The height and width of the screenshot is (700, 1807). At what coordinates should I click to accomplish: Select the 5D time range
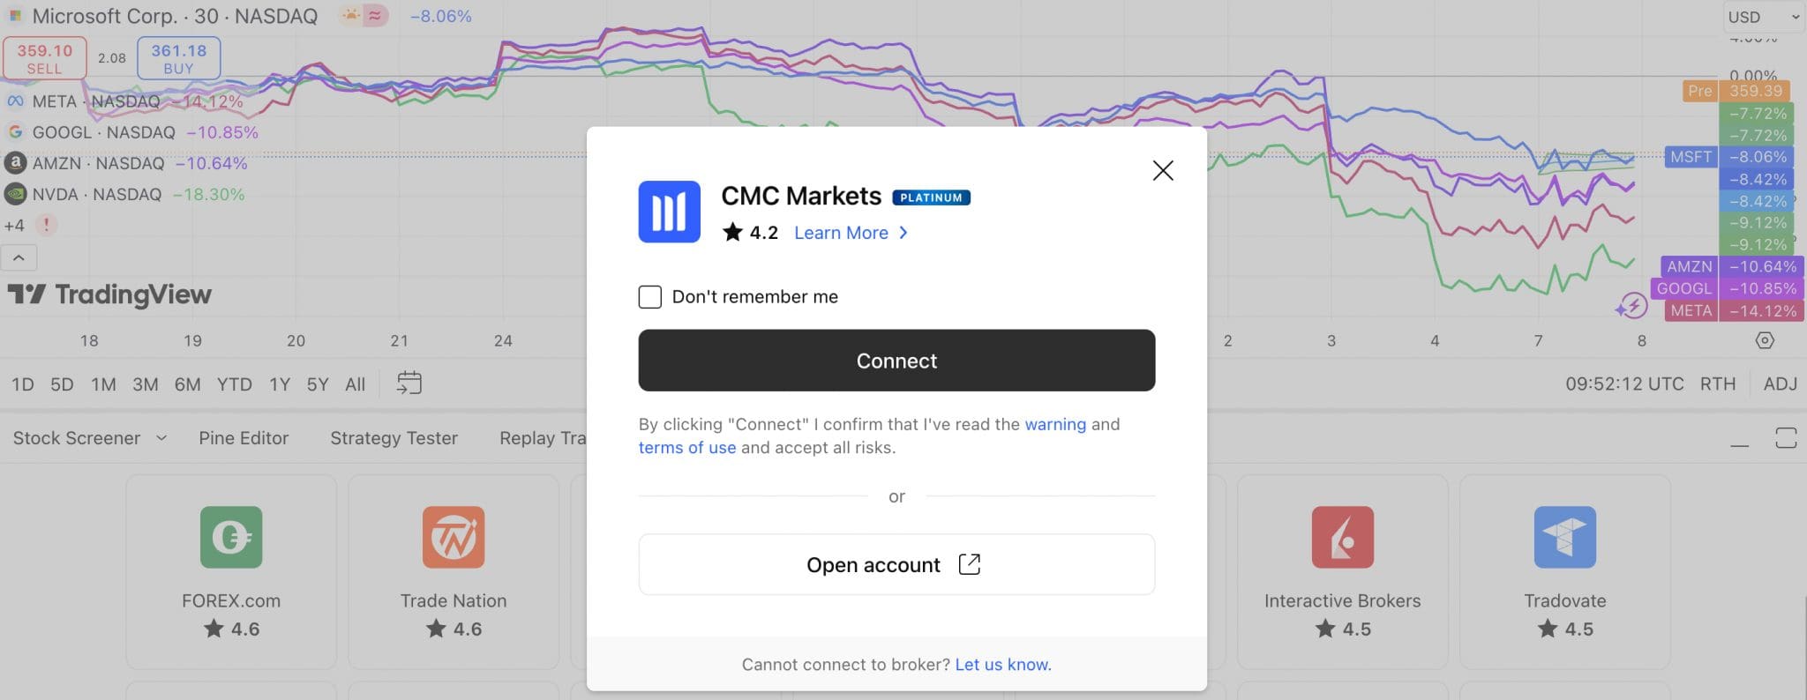pyautogui.click(x=62, y=384)
